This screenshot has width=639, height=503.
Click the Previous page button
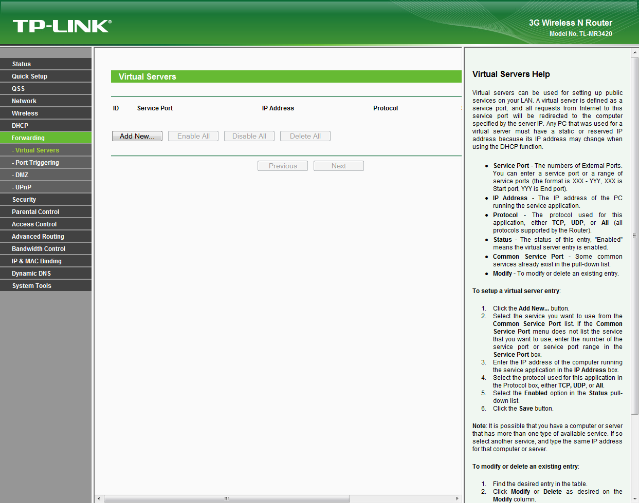click(283, 166)
